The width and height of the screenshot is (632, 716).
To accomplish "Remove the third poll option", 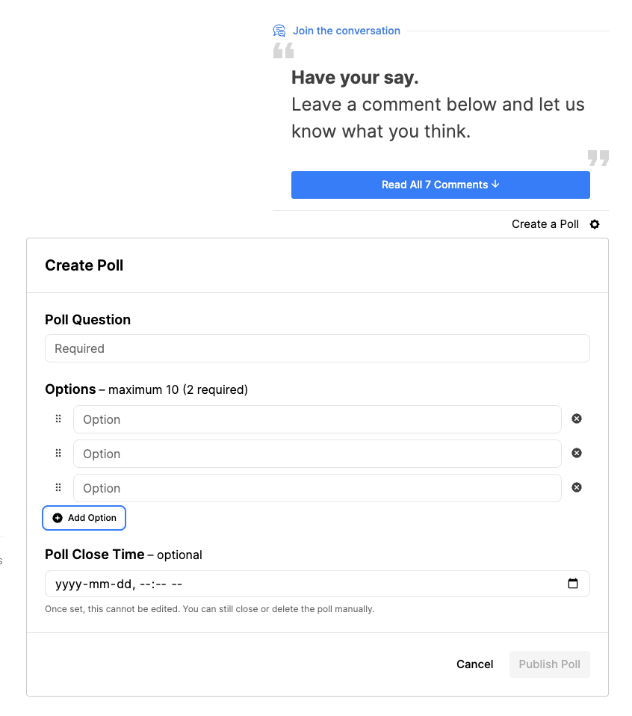I will (577, 487).
